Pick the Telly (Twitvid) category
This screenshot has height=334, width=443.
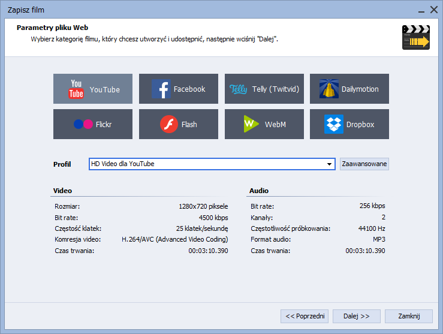tap(264, 89)
